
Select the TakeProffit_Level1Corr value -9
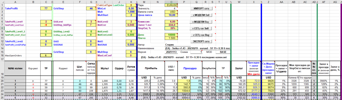click(46, 25)
